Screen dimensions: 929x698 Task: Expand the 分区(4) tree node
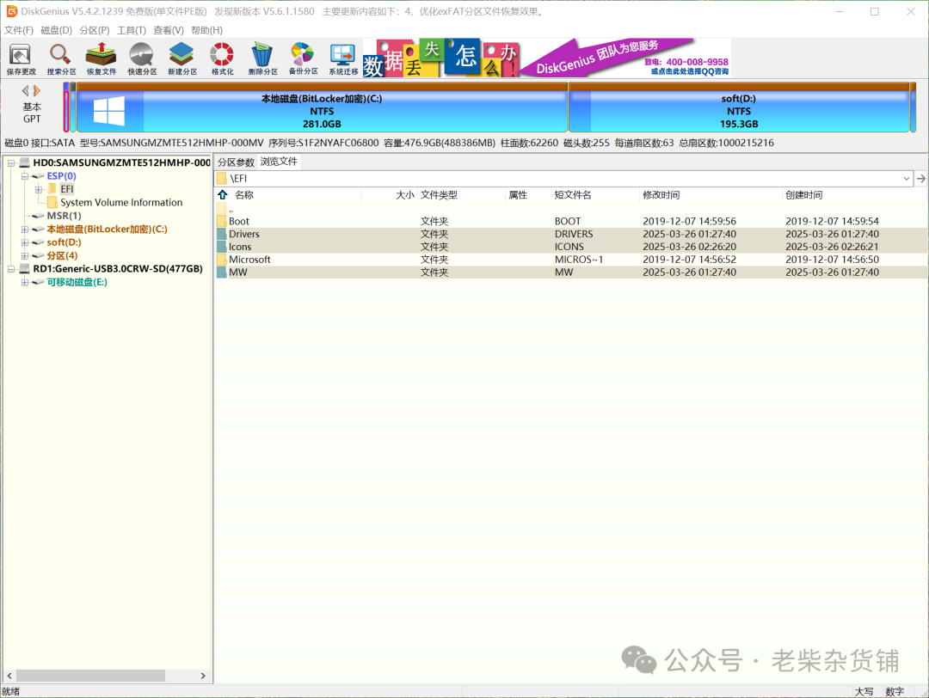click(25, 256)
